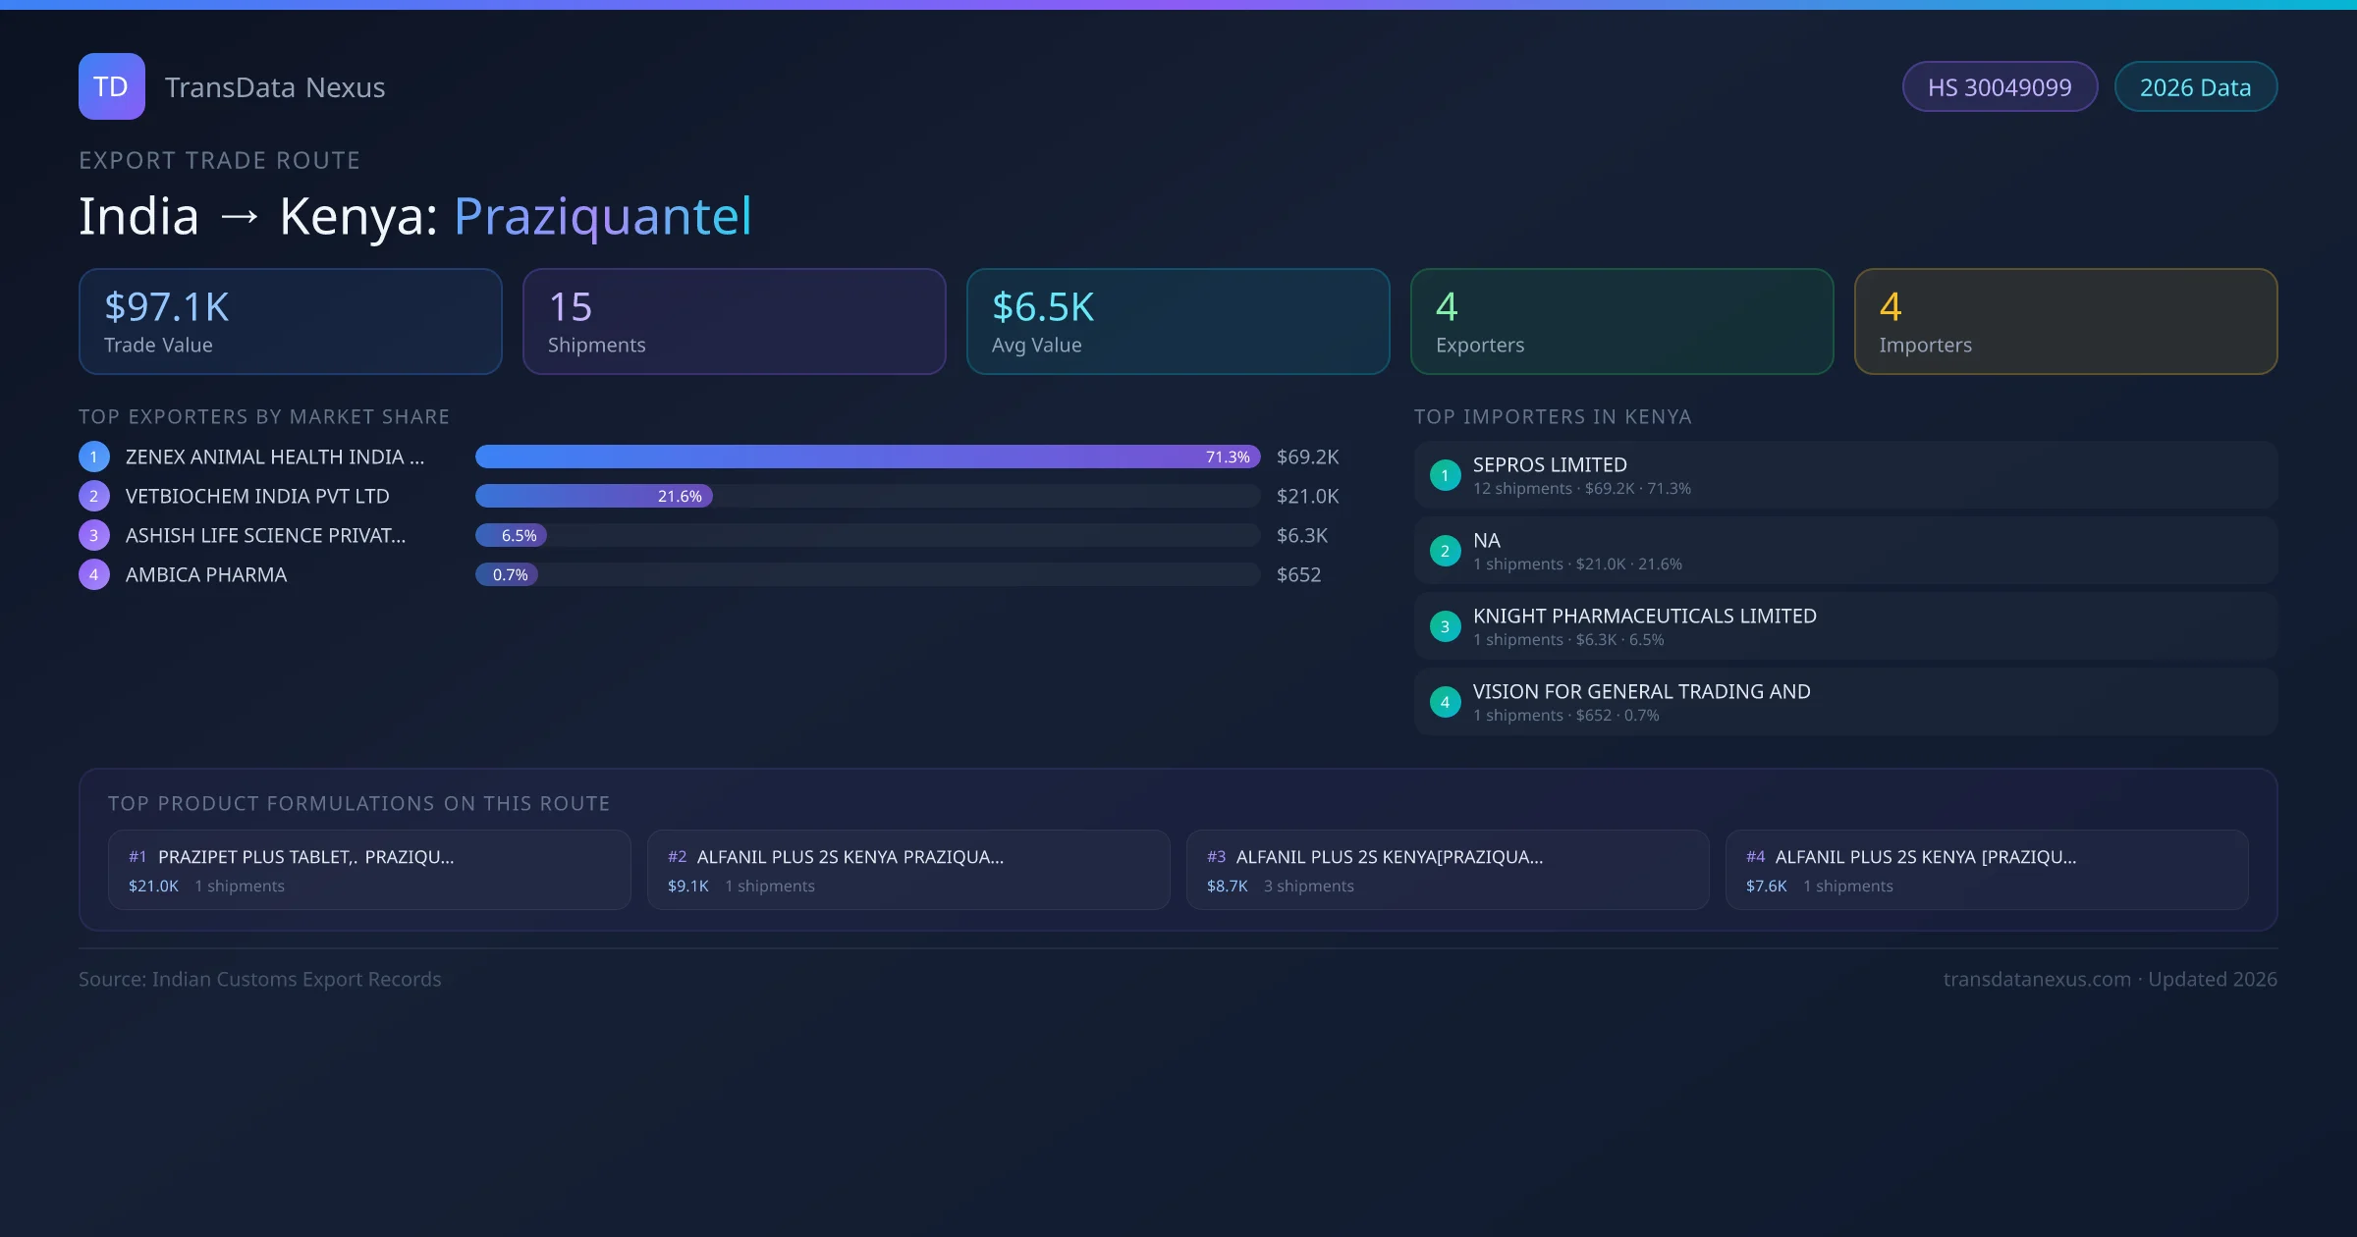This screenshot has width=2357, height=1237.
Task: Click AMBICA PHARMA exporter name
Action: click(206, 574)
